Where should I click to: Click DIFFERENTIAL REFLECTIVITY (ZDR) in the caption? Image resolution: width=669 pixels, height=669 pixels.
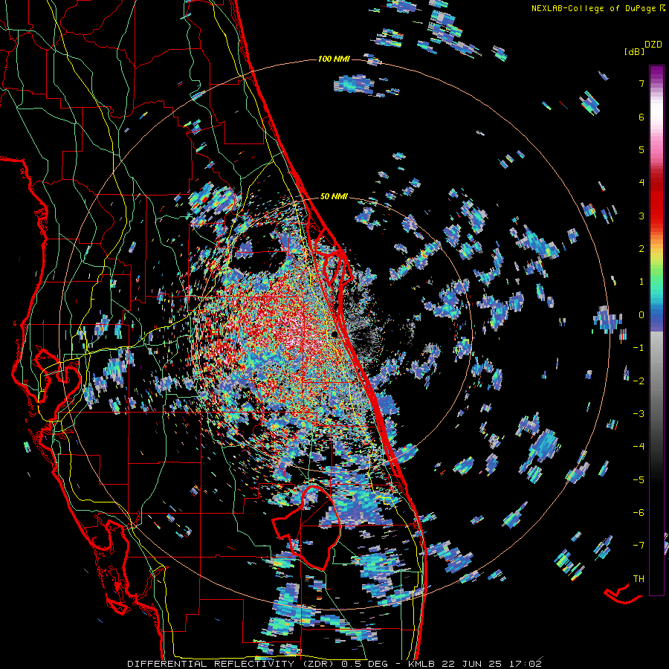click(232, 664)
